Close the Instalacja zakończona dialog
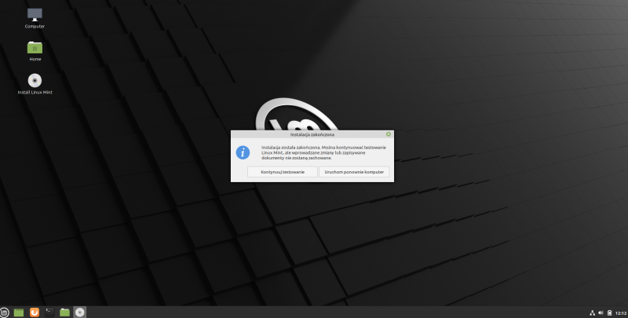Viewport: 628px width, 318px height. point(389,134)
